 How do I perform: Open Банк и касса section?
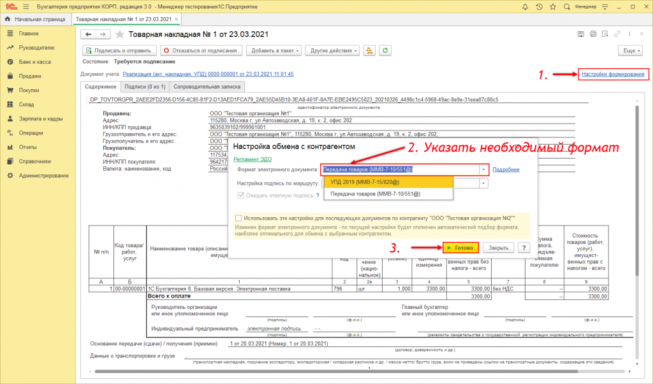click(35, 62)
